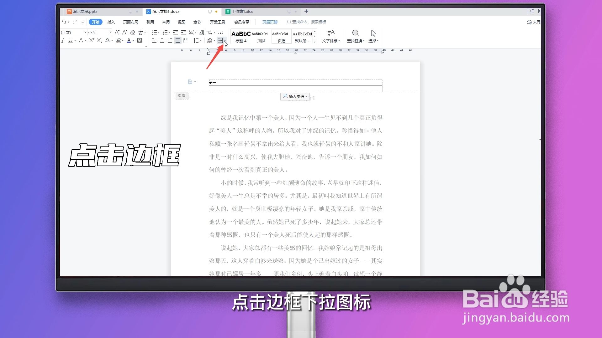Click the Clear Formatting eraser icon

coord(133,32)
